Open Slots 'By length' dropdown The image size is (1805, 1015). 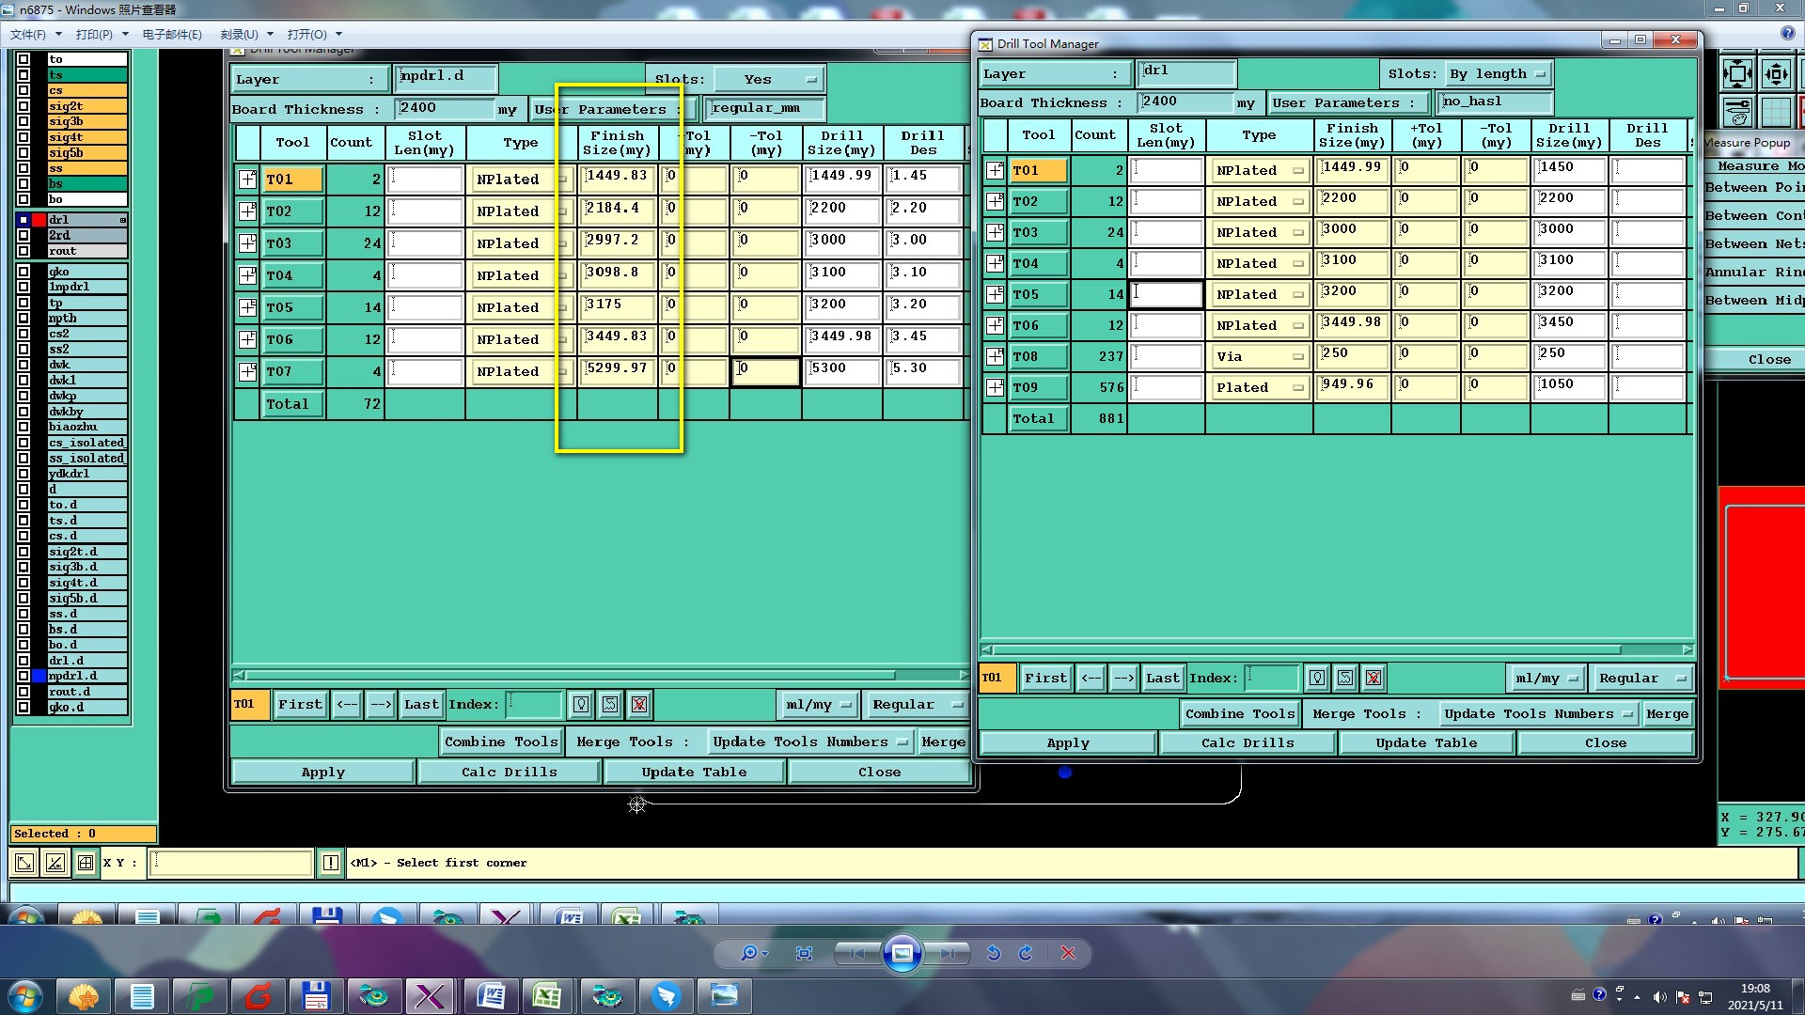click(1497, 73)
